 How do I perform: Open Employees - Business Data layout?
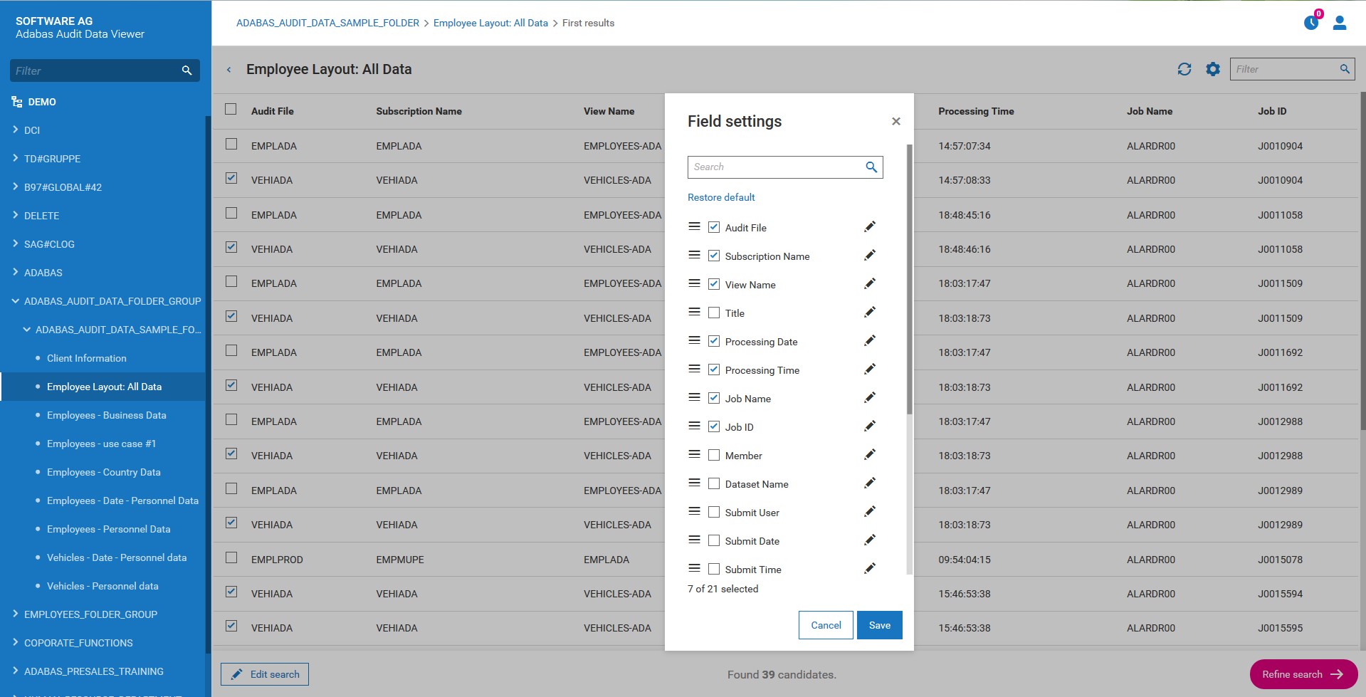pyautogui.click(x=107, y=415)
